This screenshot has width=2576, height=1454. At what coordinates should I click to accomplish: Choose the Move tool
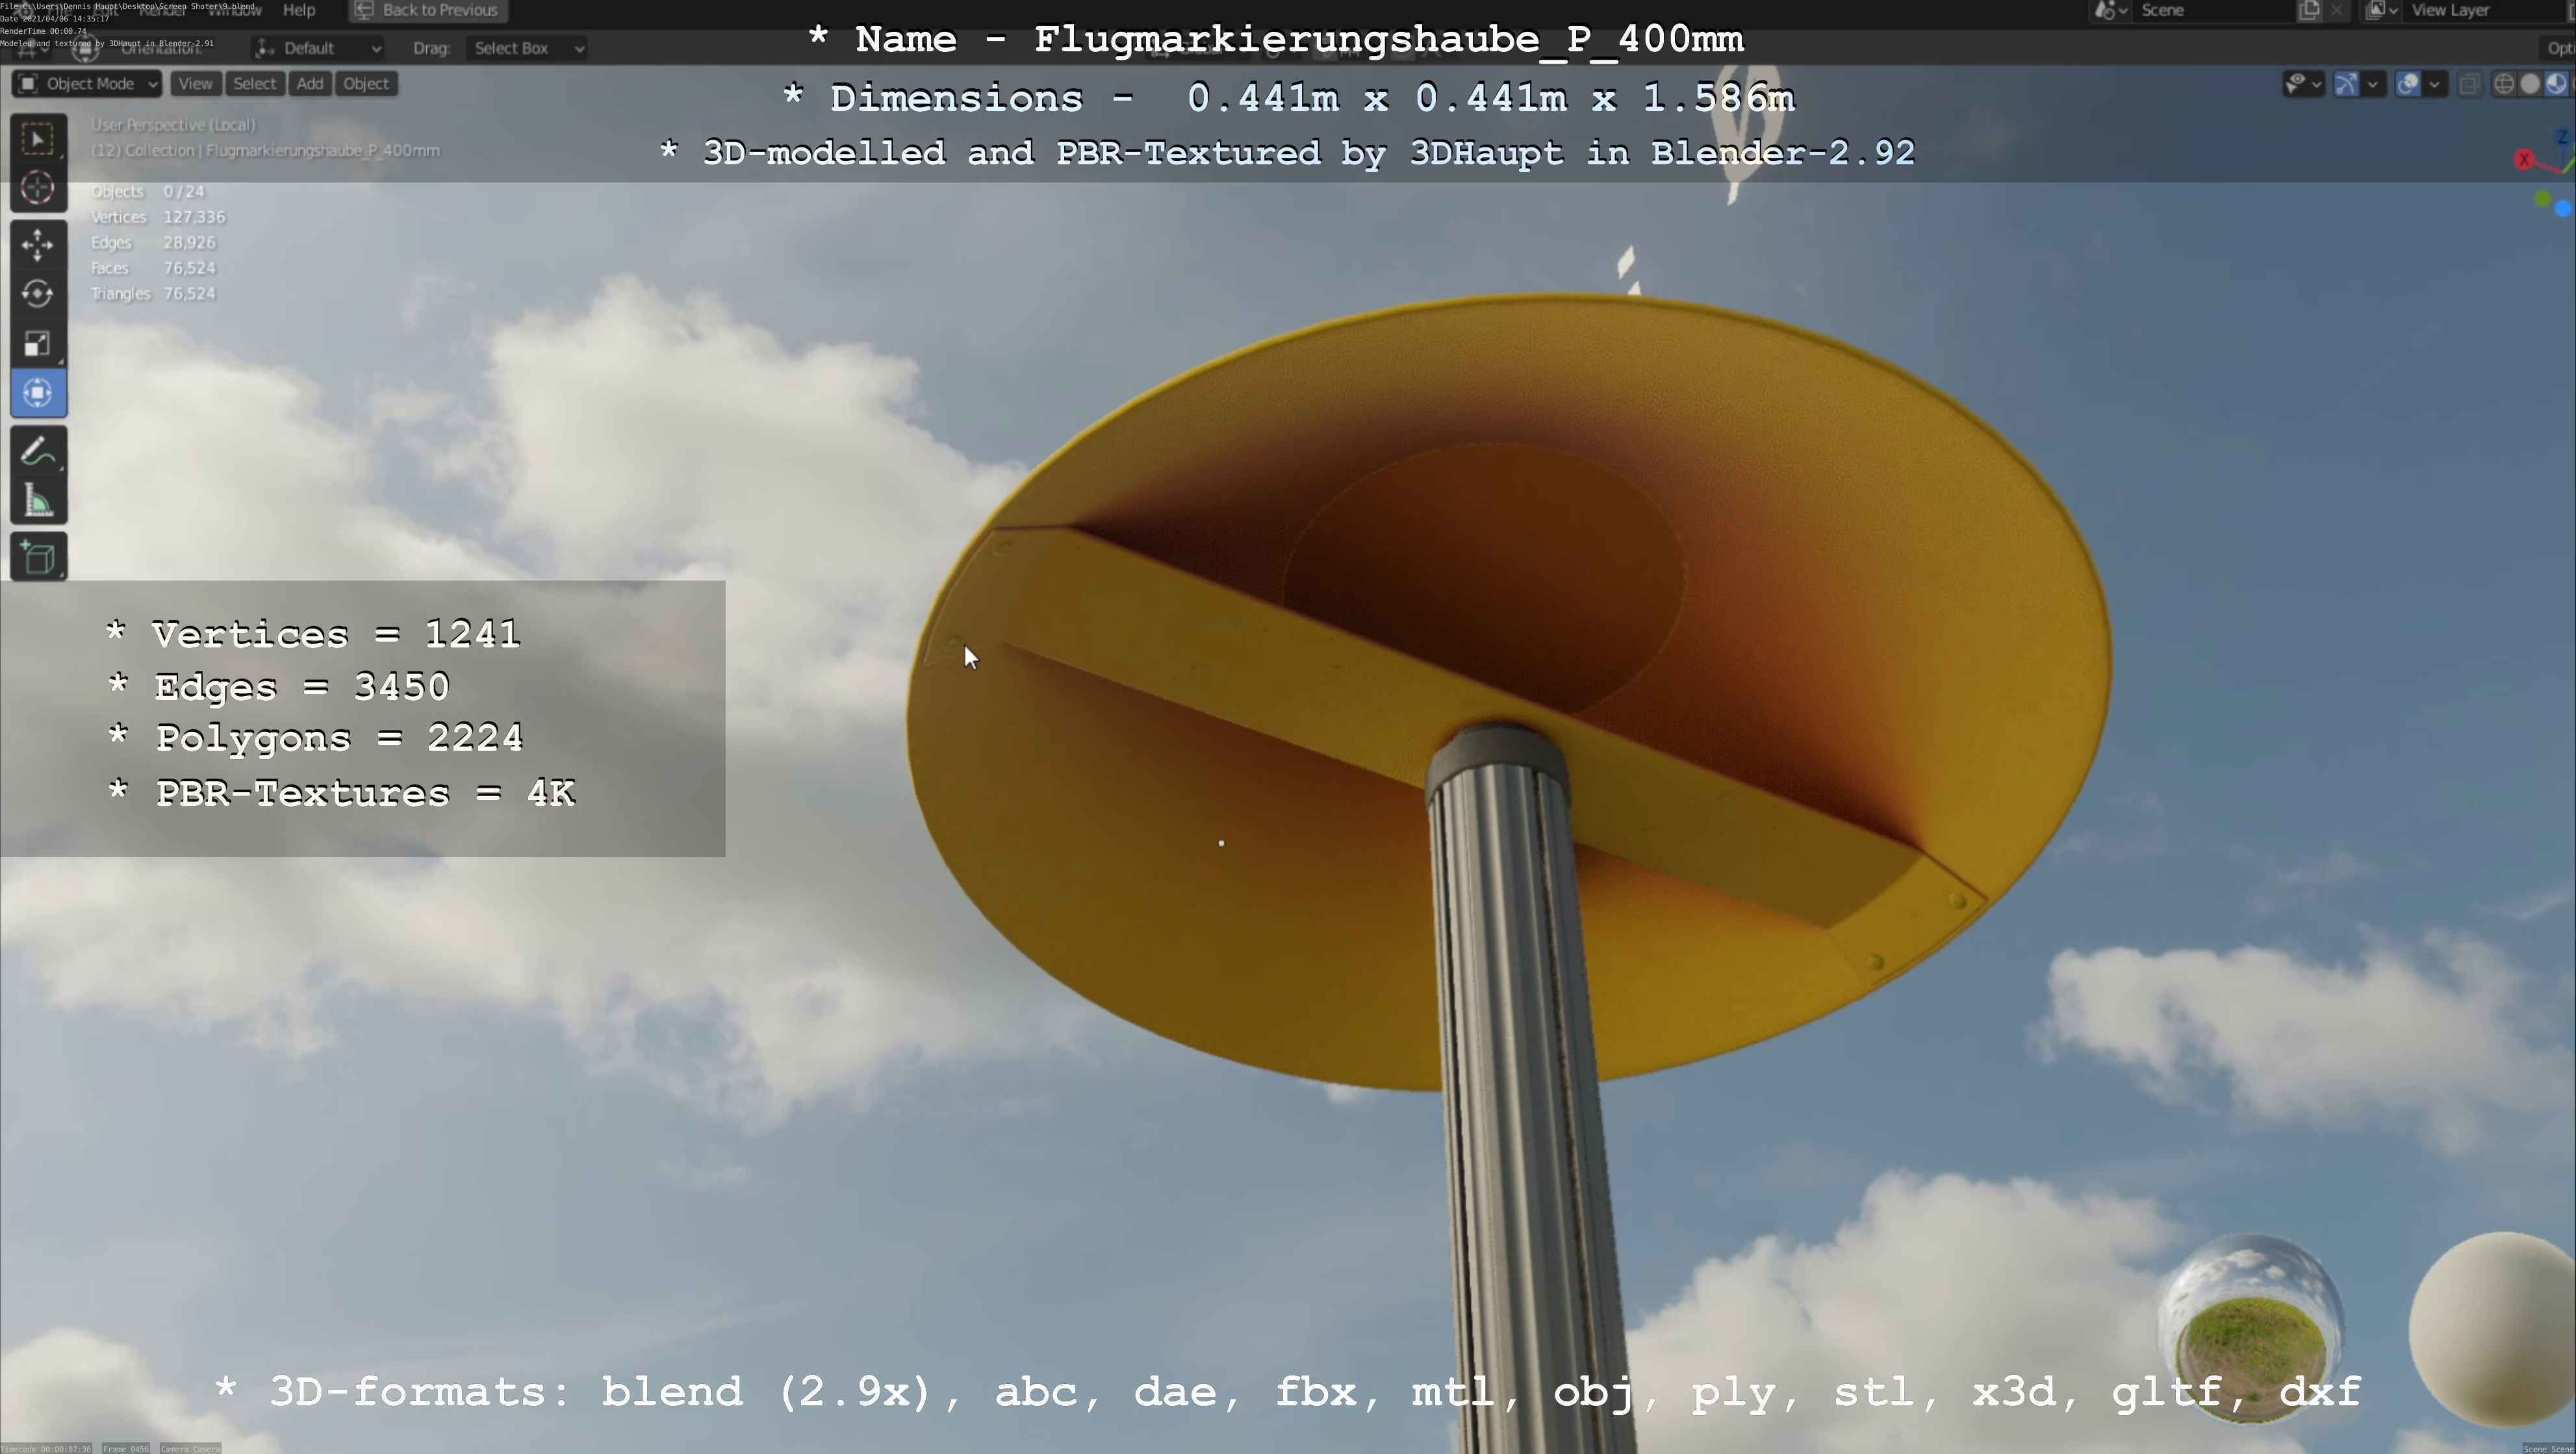[x=38, y=245]
